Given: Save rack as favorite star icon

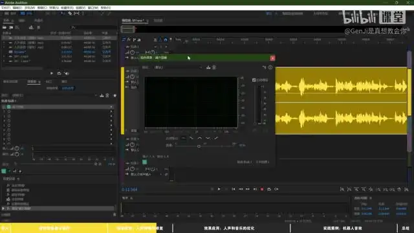Looking at the screenshot, I should pos(115,95).
